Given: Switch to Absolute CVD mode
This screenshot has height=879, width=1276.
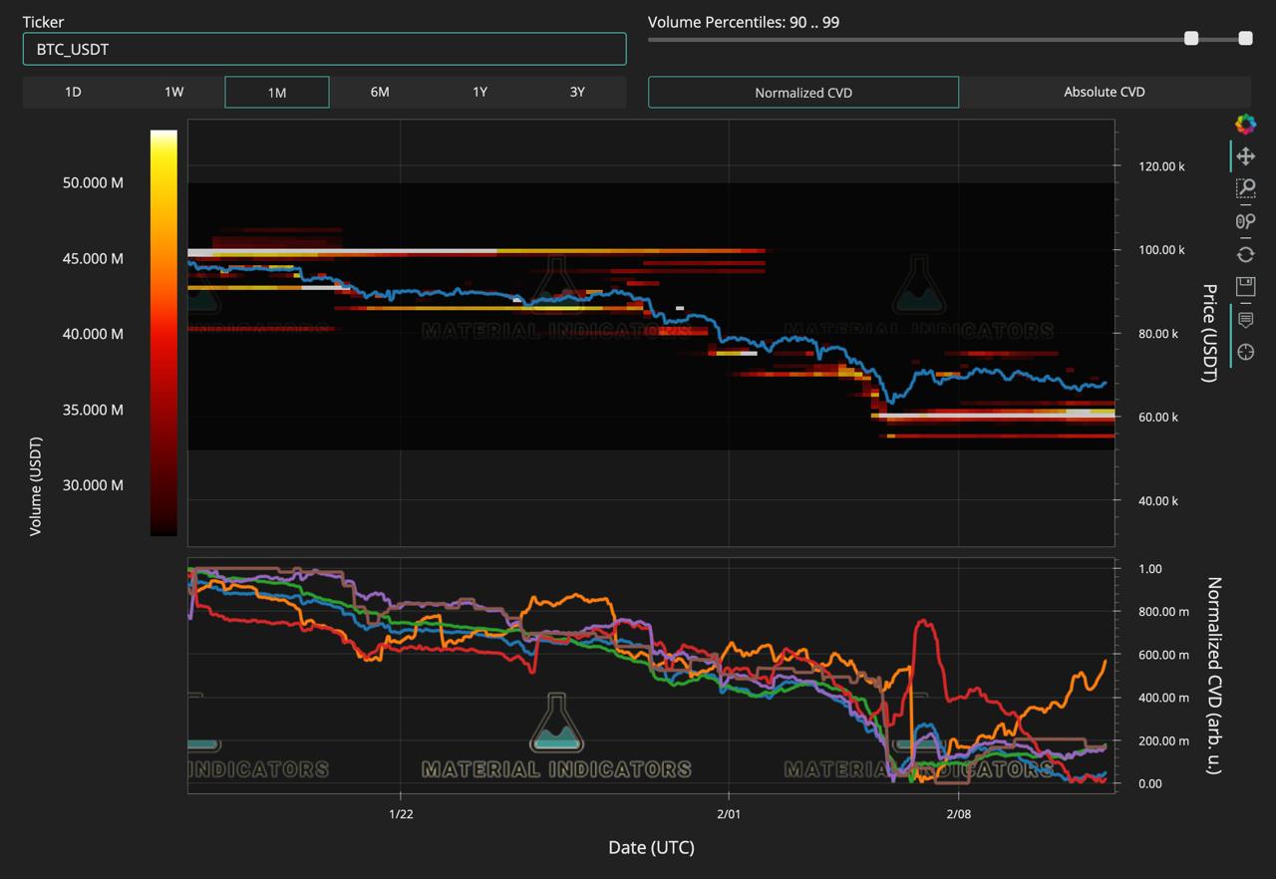Looking at the screenshot, I should (1105, 92).
